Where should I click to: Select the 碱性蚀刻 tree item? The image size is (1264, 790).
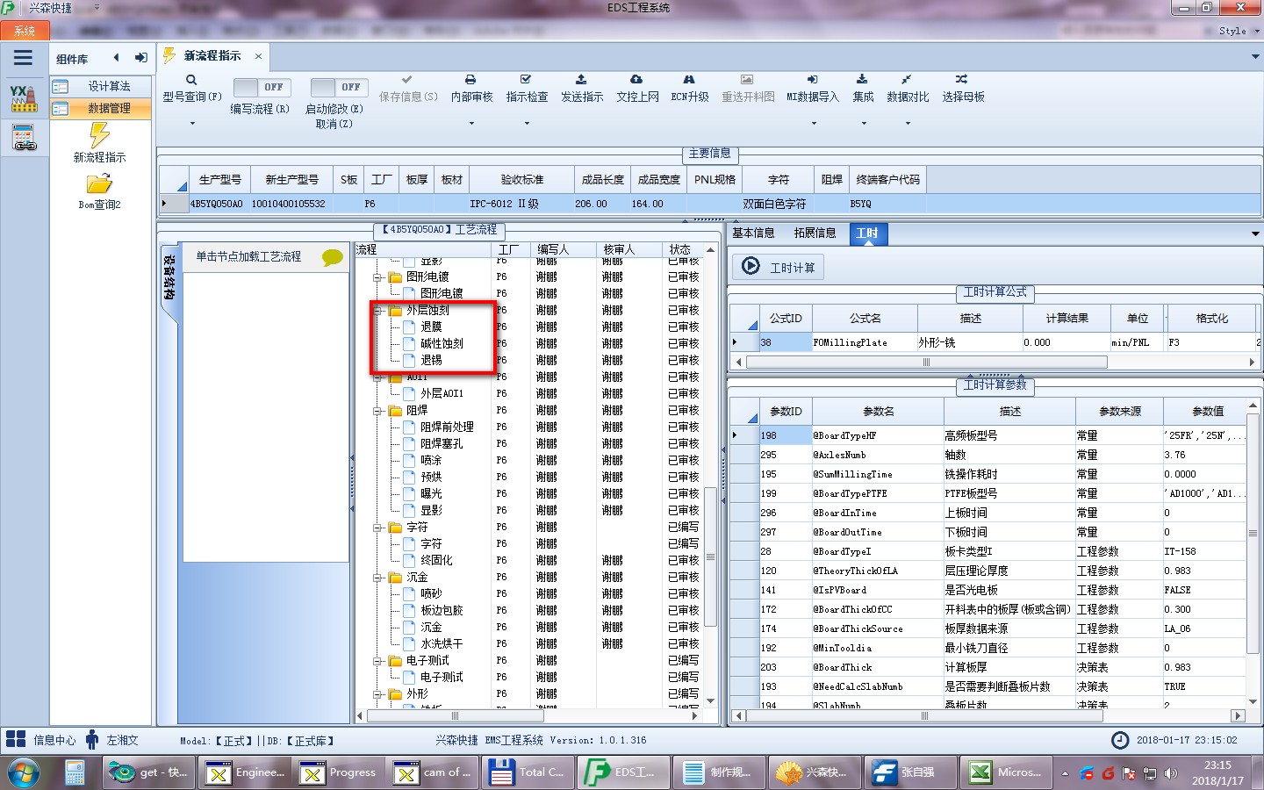442,343
